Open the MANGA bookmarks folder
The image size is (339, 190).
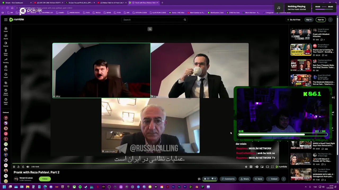(x=32, y=13)
